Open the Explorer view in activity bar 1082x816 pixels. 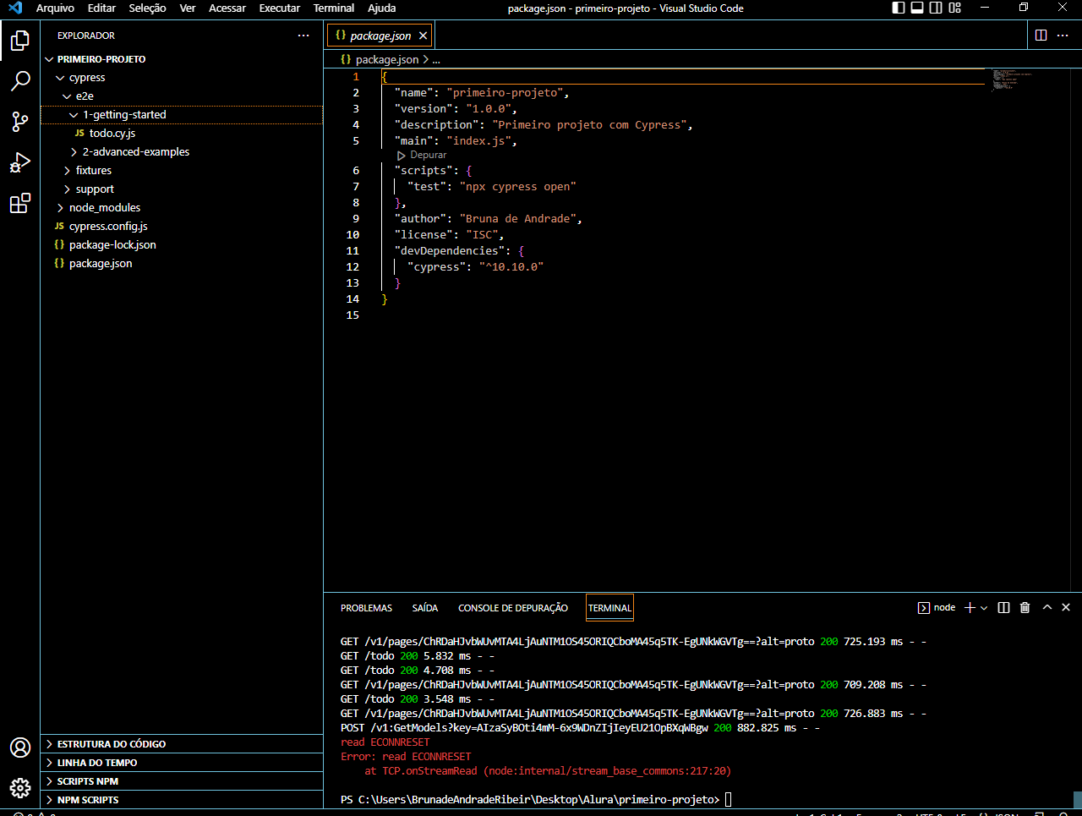click(20, 40)
